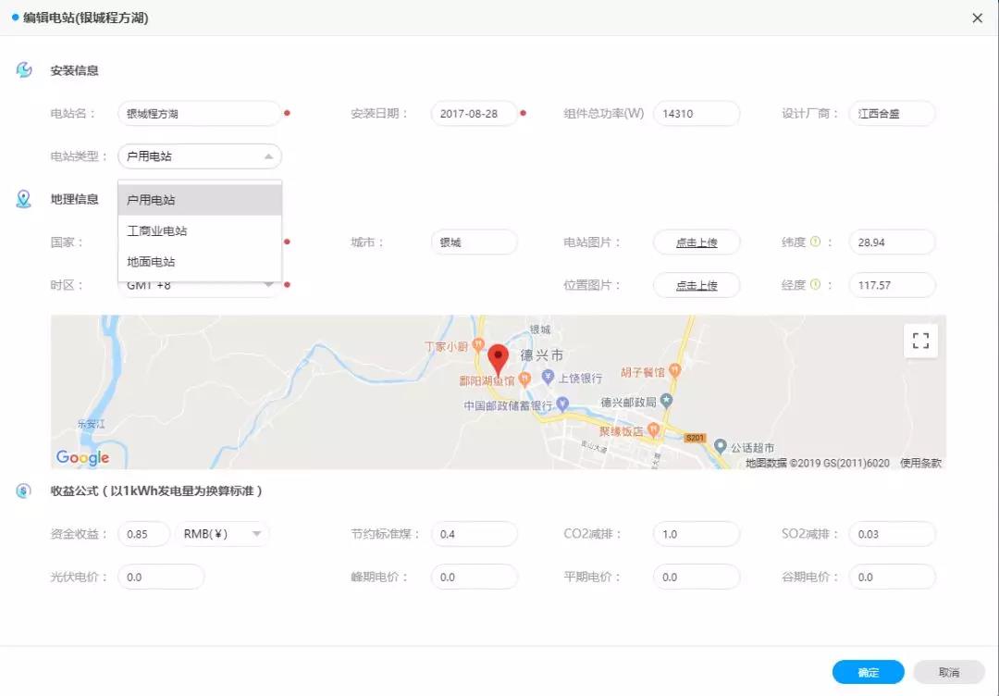
Task: Toggle map fullscreen view
Action: [920, 341]
